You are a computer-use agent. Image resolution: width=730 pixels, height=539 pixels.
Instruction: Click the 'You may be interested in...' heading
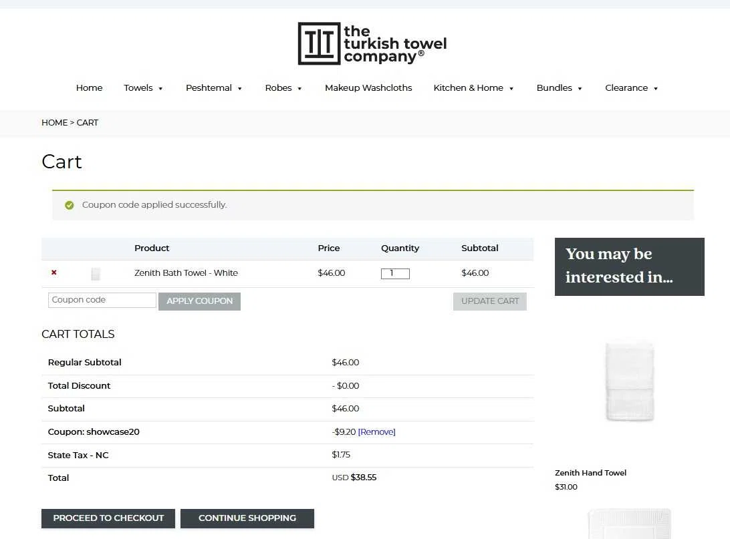[x=619, y=266]
